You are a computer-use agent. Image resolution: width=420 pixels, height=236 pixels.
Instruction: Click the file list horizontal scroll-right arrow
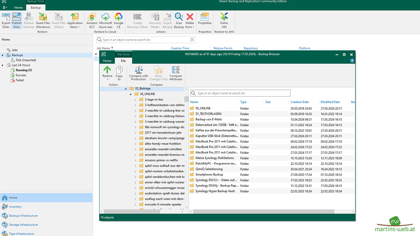pyautogui.click(x=353, y=212)
